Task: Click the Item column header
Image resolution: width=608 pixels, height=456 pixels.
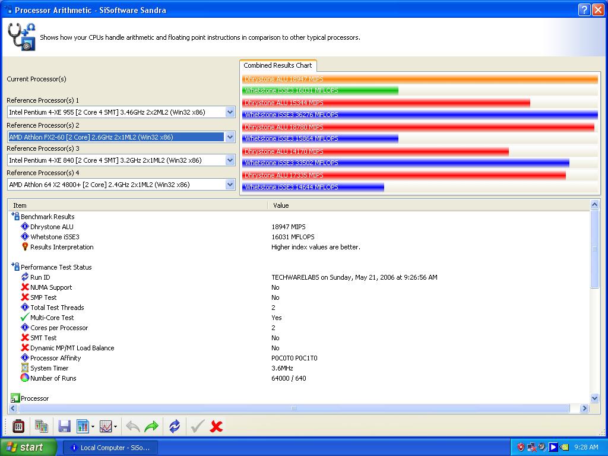Action: 138,205
